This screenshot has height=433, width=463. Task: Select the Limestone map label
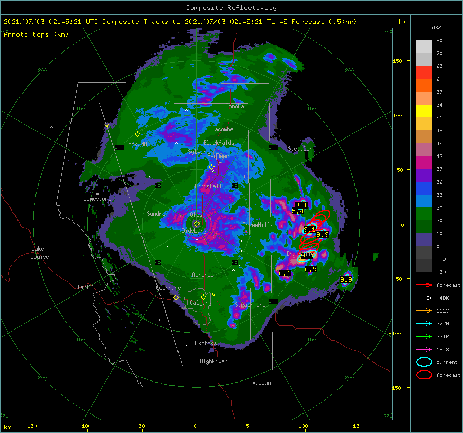[x=97, y=199]
